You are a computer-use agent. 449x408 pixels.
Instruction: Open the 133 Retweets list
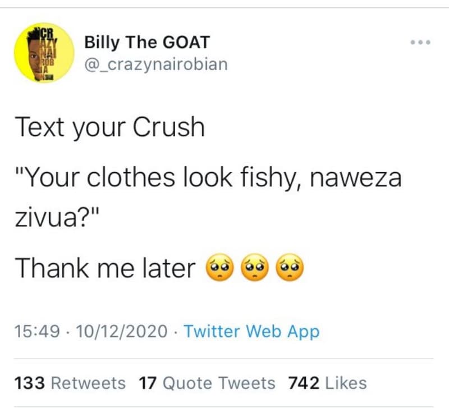70,383
